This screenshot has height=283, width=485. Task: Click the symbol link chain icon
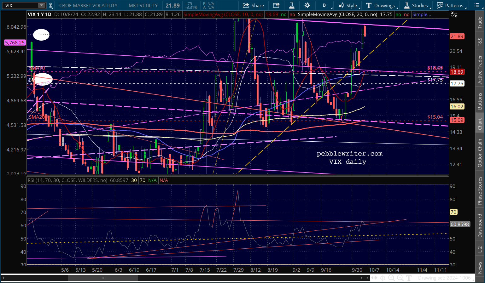pyautogui.click(x=50, y=5)
